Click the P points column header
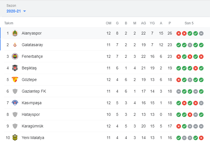The height and width of the screenshot is (143, 210). point(170,23)
